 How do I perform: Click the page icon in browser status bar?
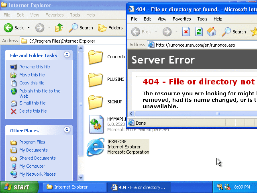click(x=131, y=123)
